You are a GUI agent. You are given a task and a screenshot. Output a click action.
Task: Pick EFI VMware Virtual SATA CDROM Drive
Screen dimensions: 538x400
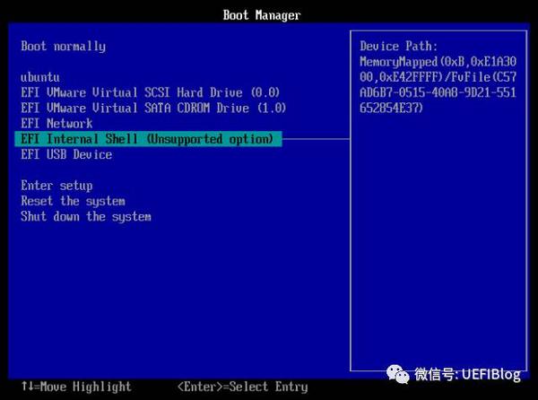153,108
